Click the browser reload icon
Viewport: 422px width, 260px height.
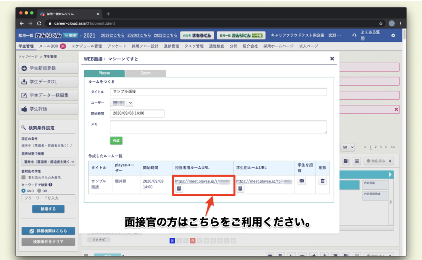(x=39, y=24)
